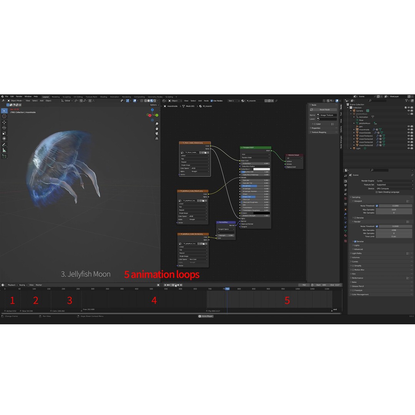The image size is (415, 415).
Task: Switch perspective/orthographic grid icon
Action: click(157, 138)
